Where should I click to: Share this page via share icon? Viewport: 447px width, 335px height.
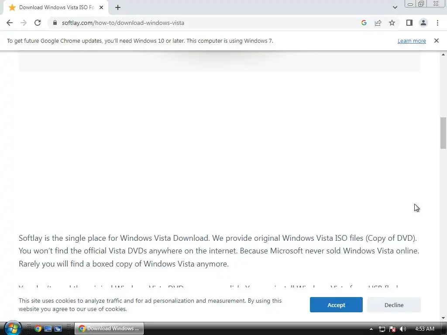[378, 23]
